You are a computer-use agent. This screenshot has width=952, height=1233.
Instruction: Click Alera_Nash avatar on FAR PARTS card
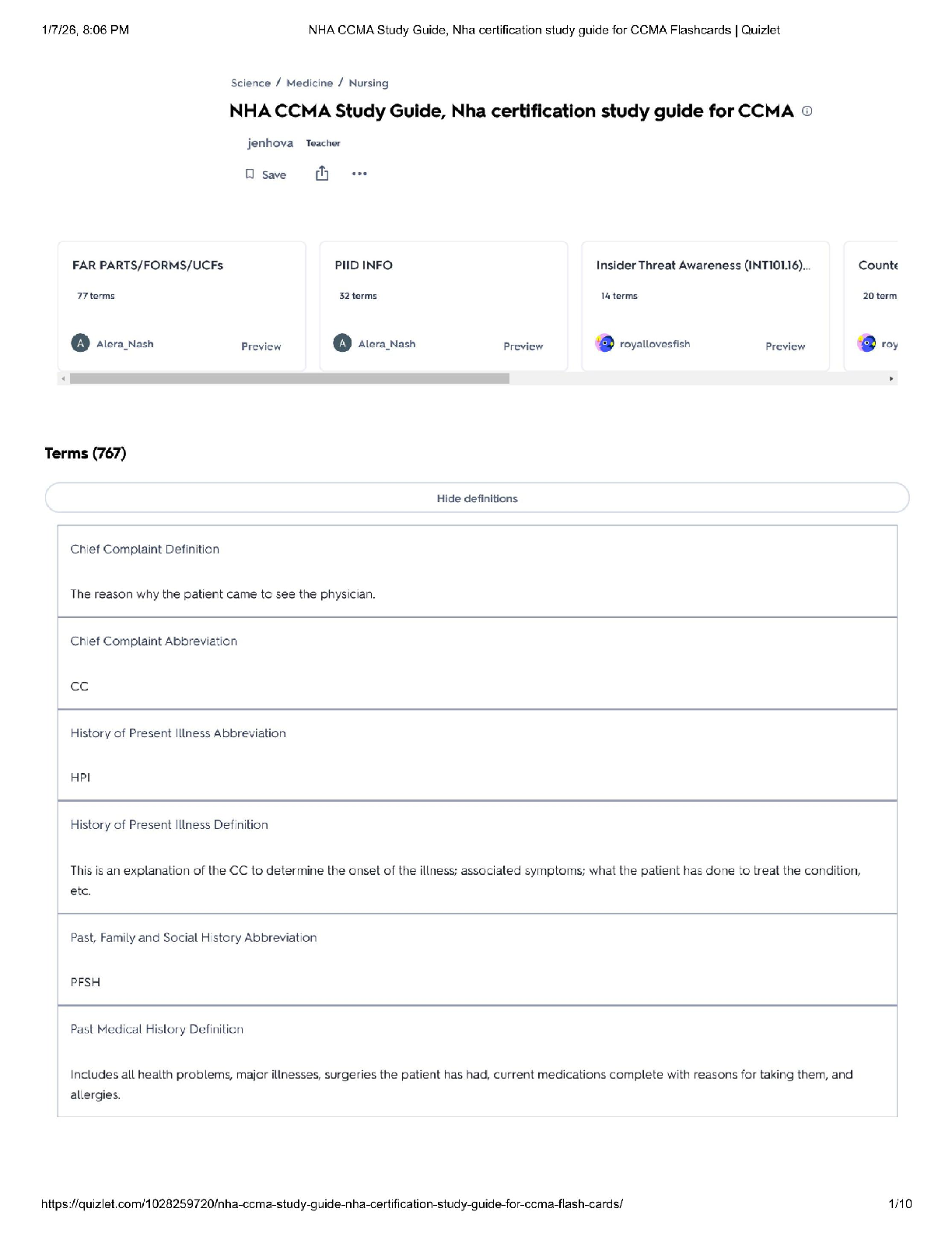pyautogui.click(x=80, y=343)
